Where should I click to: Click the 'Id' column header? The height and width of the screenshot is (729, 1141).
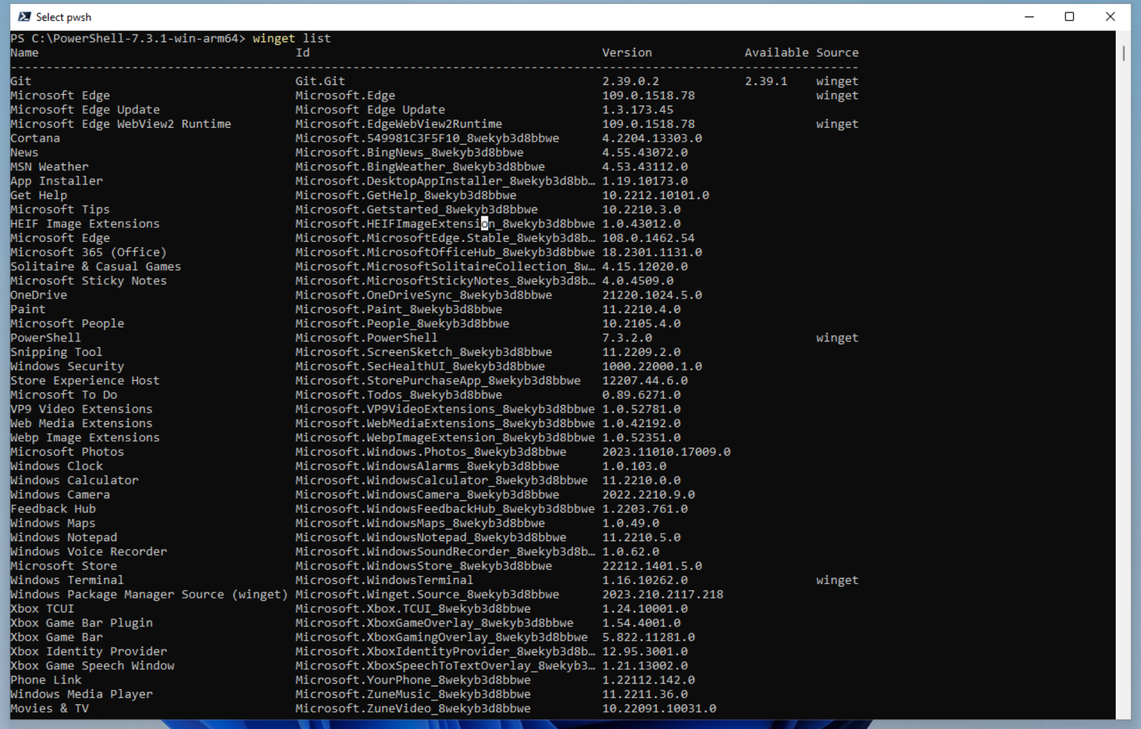pos(302,53)
